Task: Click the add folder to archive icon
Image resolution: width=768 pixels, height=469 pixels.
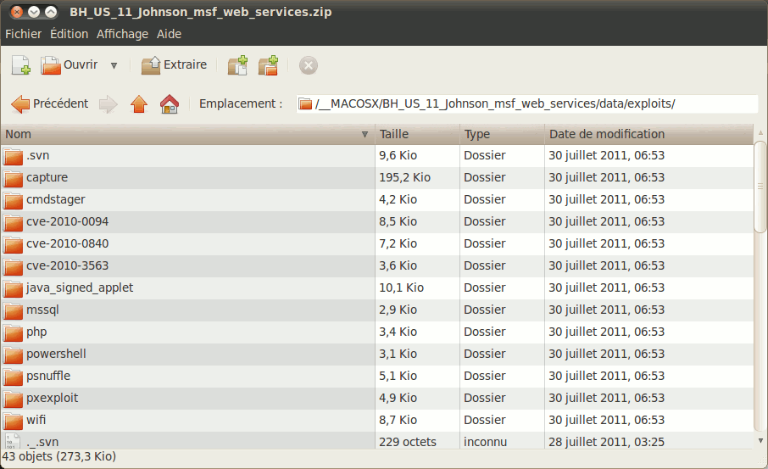Action: point(269,65)
